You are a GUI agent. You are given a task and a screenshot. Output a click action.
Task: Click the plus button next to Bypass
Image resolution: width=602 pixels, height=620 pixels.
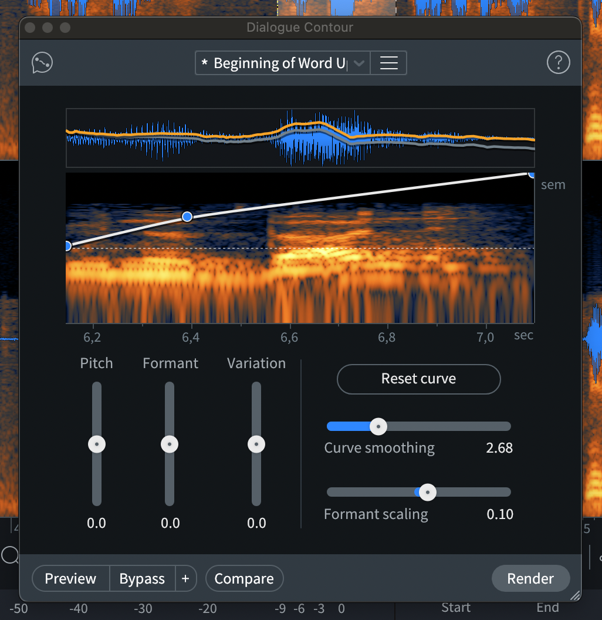click(185, 578)
